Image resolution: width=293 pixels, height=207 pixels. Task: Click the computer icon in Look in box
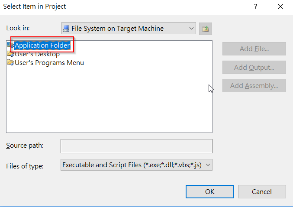[66, 29]
